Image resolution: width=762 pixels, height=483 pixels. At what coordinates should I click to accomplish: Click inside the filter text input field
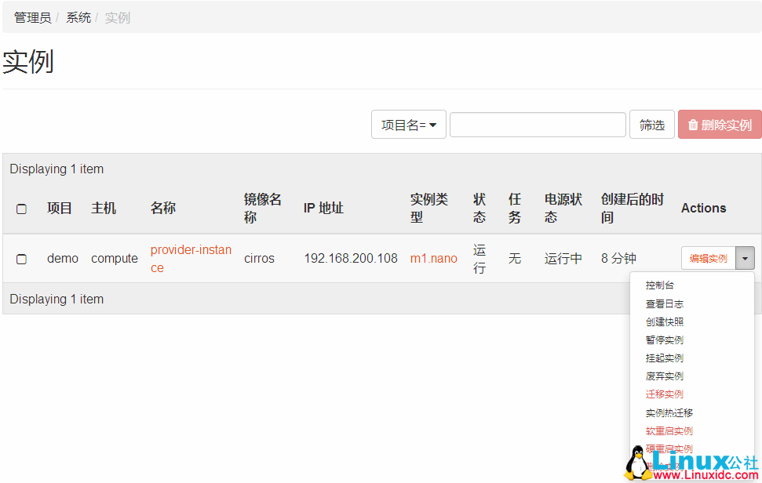point(537,124)
